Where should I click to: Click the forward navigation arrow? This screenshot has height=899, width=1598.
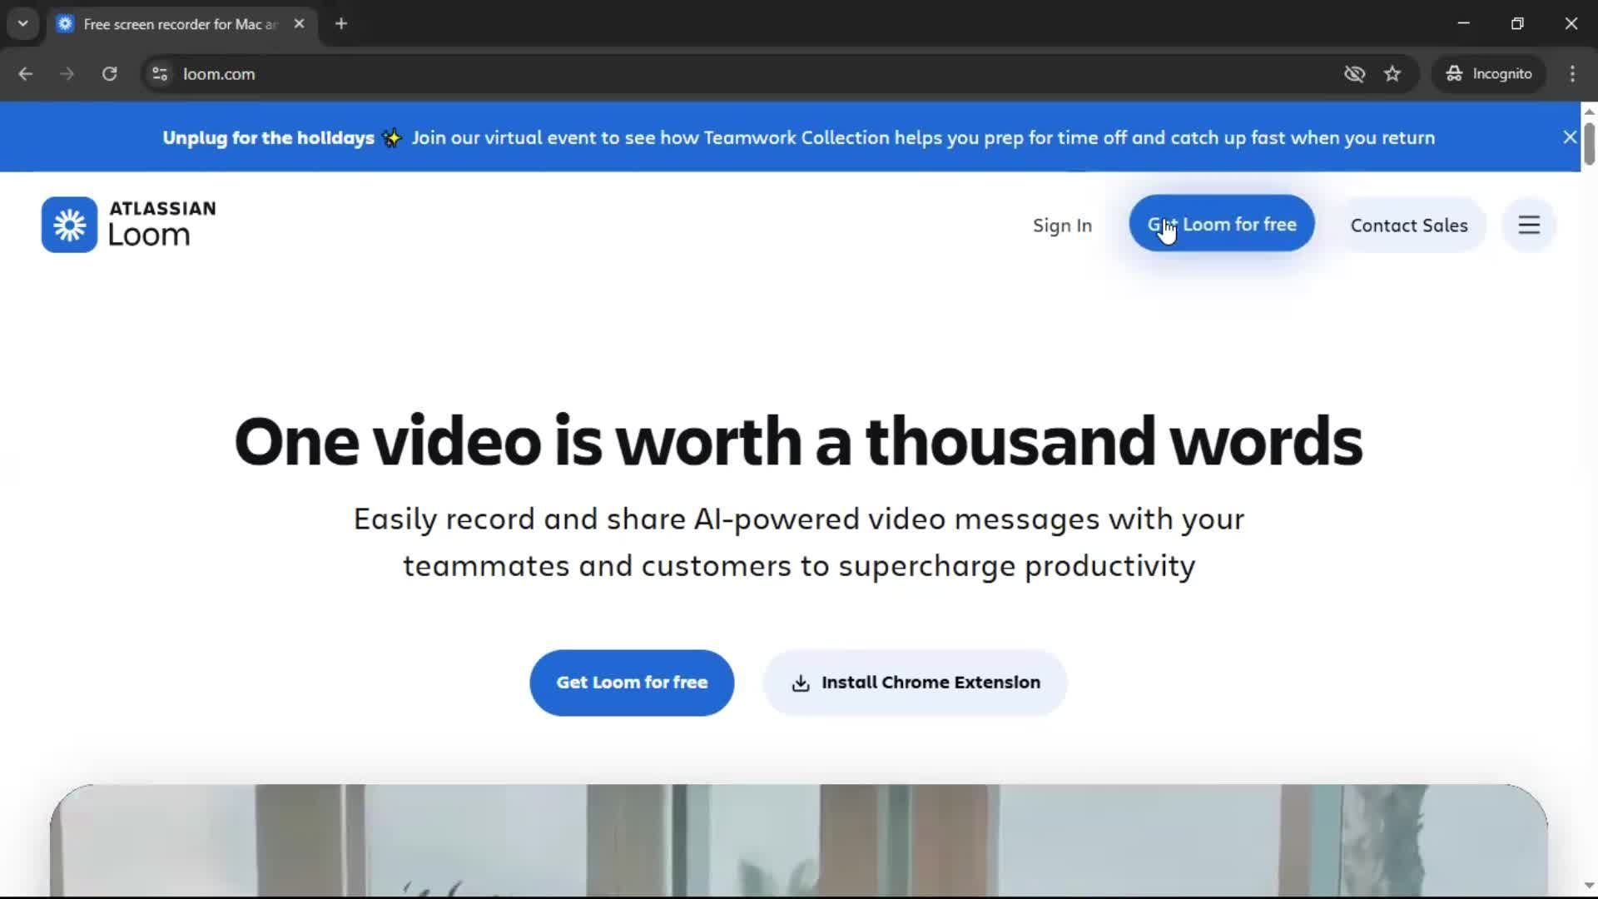67,73
